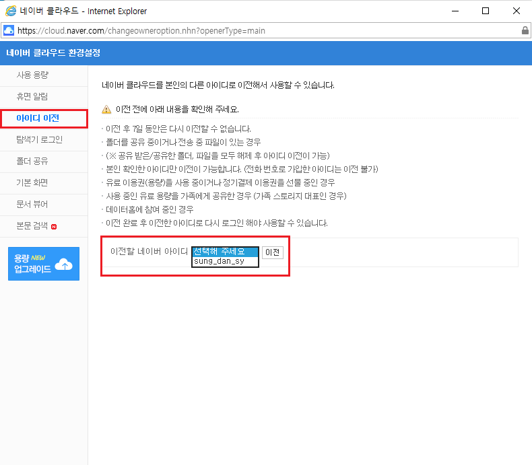Click the line '폴더를 공유 중이거나 전송 중 파일이 있는 경우'

coord(183,143)
